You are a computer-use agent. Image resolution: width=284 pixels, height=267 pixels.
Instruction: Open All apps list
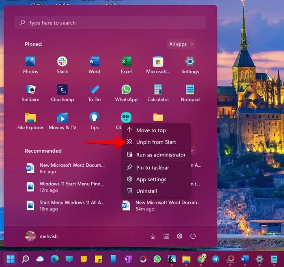point(181,44)
